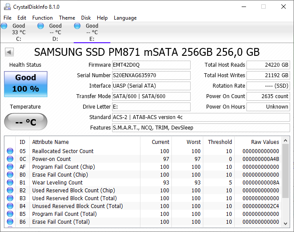Click Rotation Rate value ---- (SSD)

click(268, 86)
